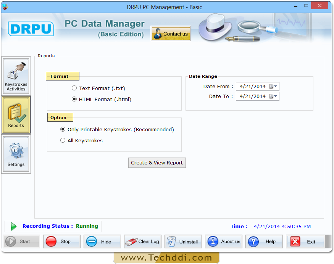Click the Contact us button
The image size is (334, 264).
[171, 34]
